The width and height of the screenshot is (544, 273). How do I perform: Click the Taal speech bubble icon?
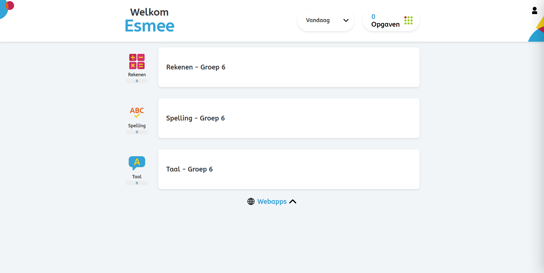pos(137,163)
